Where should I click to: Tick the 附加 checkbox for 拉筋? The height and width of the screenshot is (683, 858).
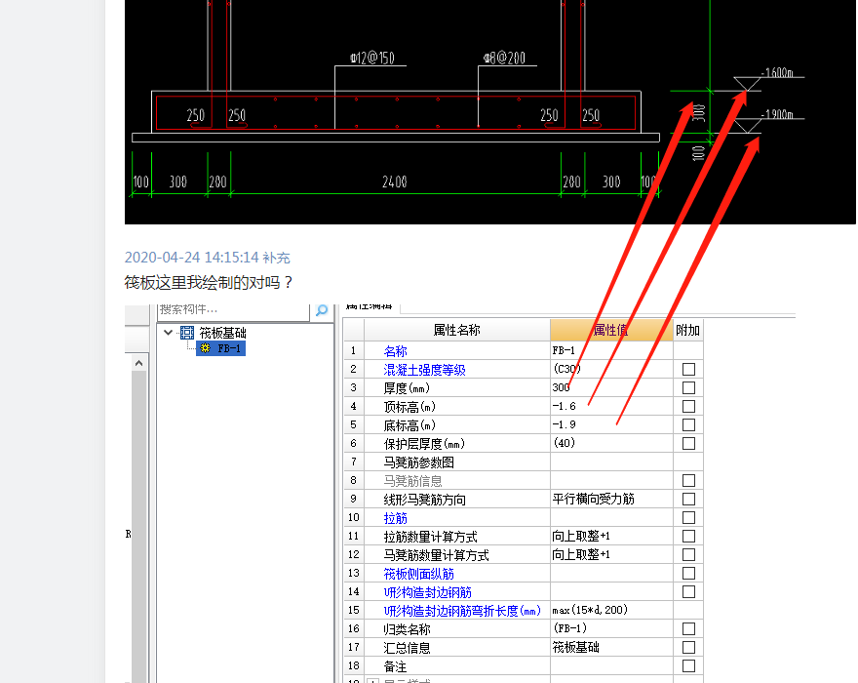689,517
